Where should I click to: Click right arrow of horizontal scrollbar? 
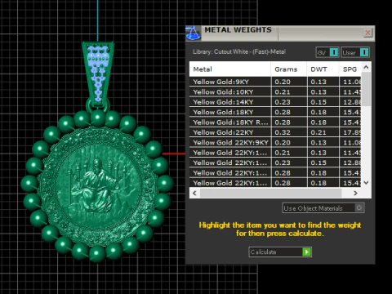(x=355, y=193)
